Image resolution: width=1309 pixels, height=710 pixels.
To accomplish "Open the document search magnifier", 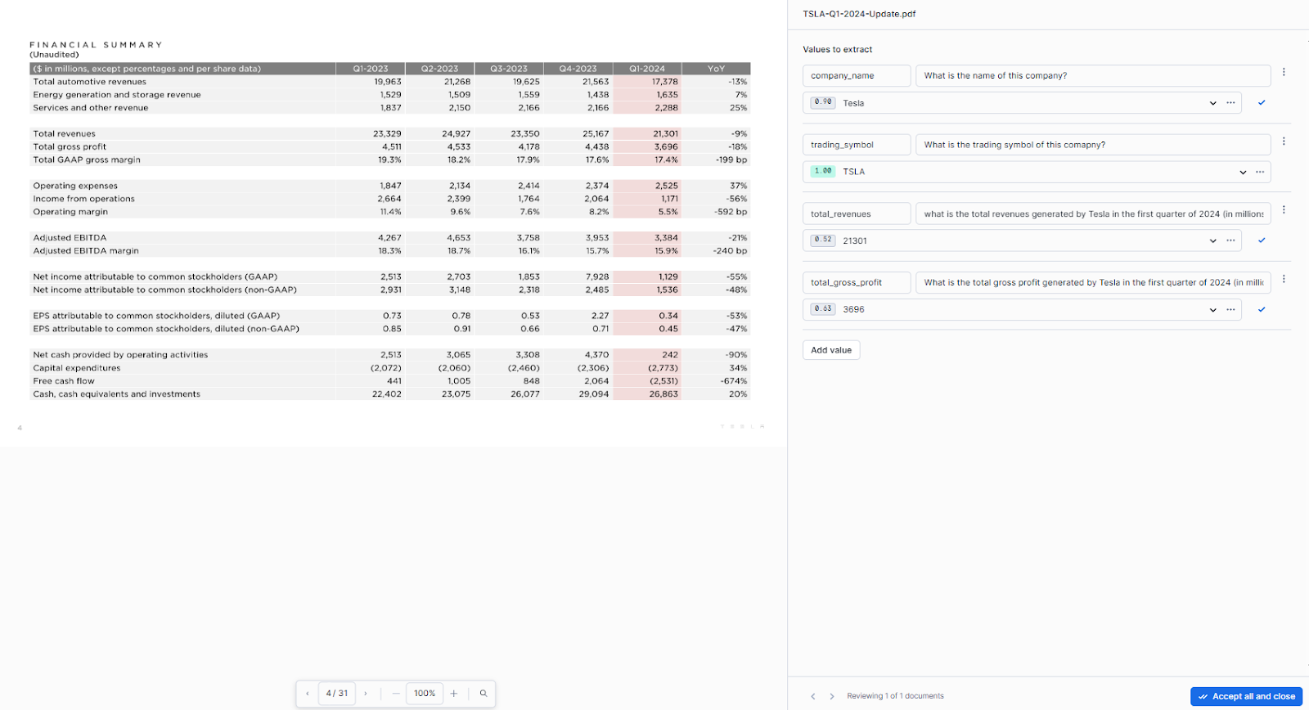I will coord(484,694).
